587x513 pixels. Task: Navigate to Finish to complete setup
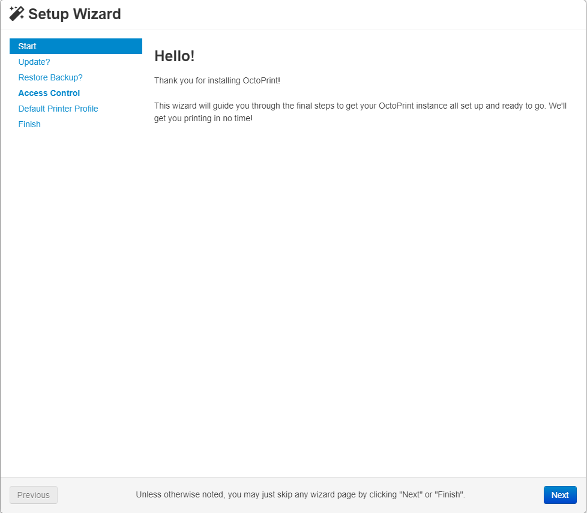coord(29,124)
